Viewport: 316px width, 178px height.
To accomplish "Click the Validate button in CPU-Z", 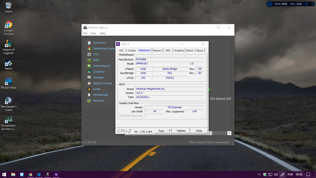I will (181, 131).
